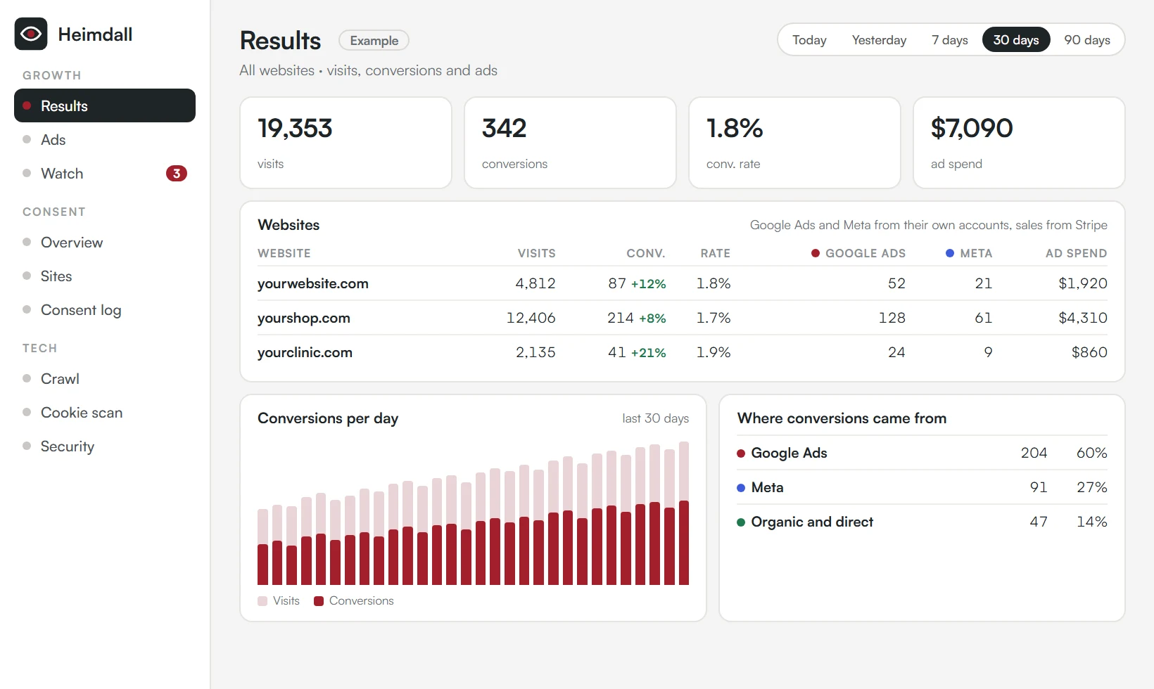The height and width of the screenshot is (689, 1154).
Task: Click the +12% change for yourwebsite.com
Action: (648, 284)
